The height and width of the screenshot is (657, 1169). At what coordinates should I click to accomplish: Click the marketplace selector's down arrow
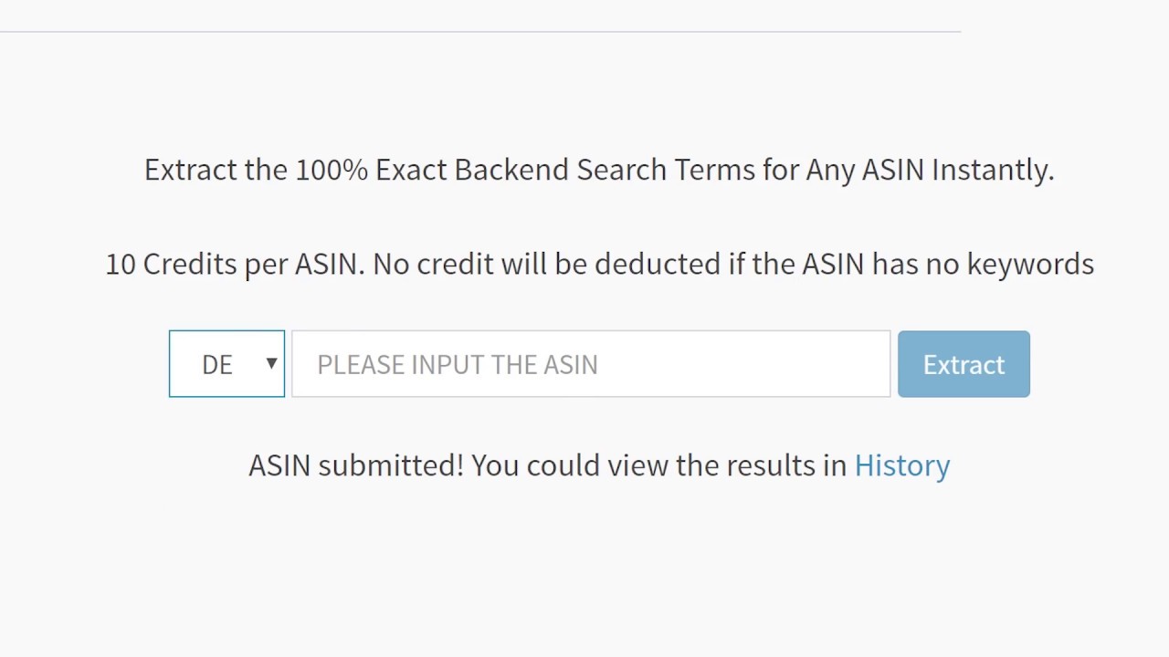pyautogui.click(x=271, y=363)
